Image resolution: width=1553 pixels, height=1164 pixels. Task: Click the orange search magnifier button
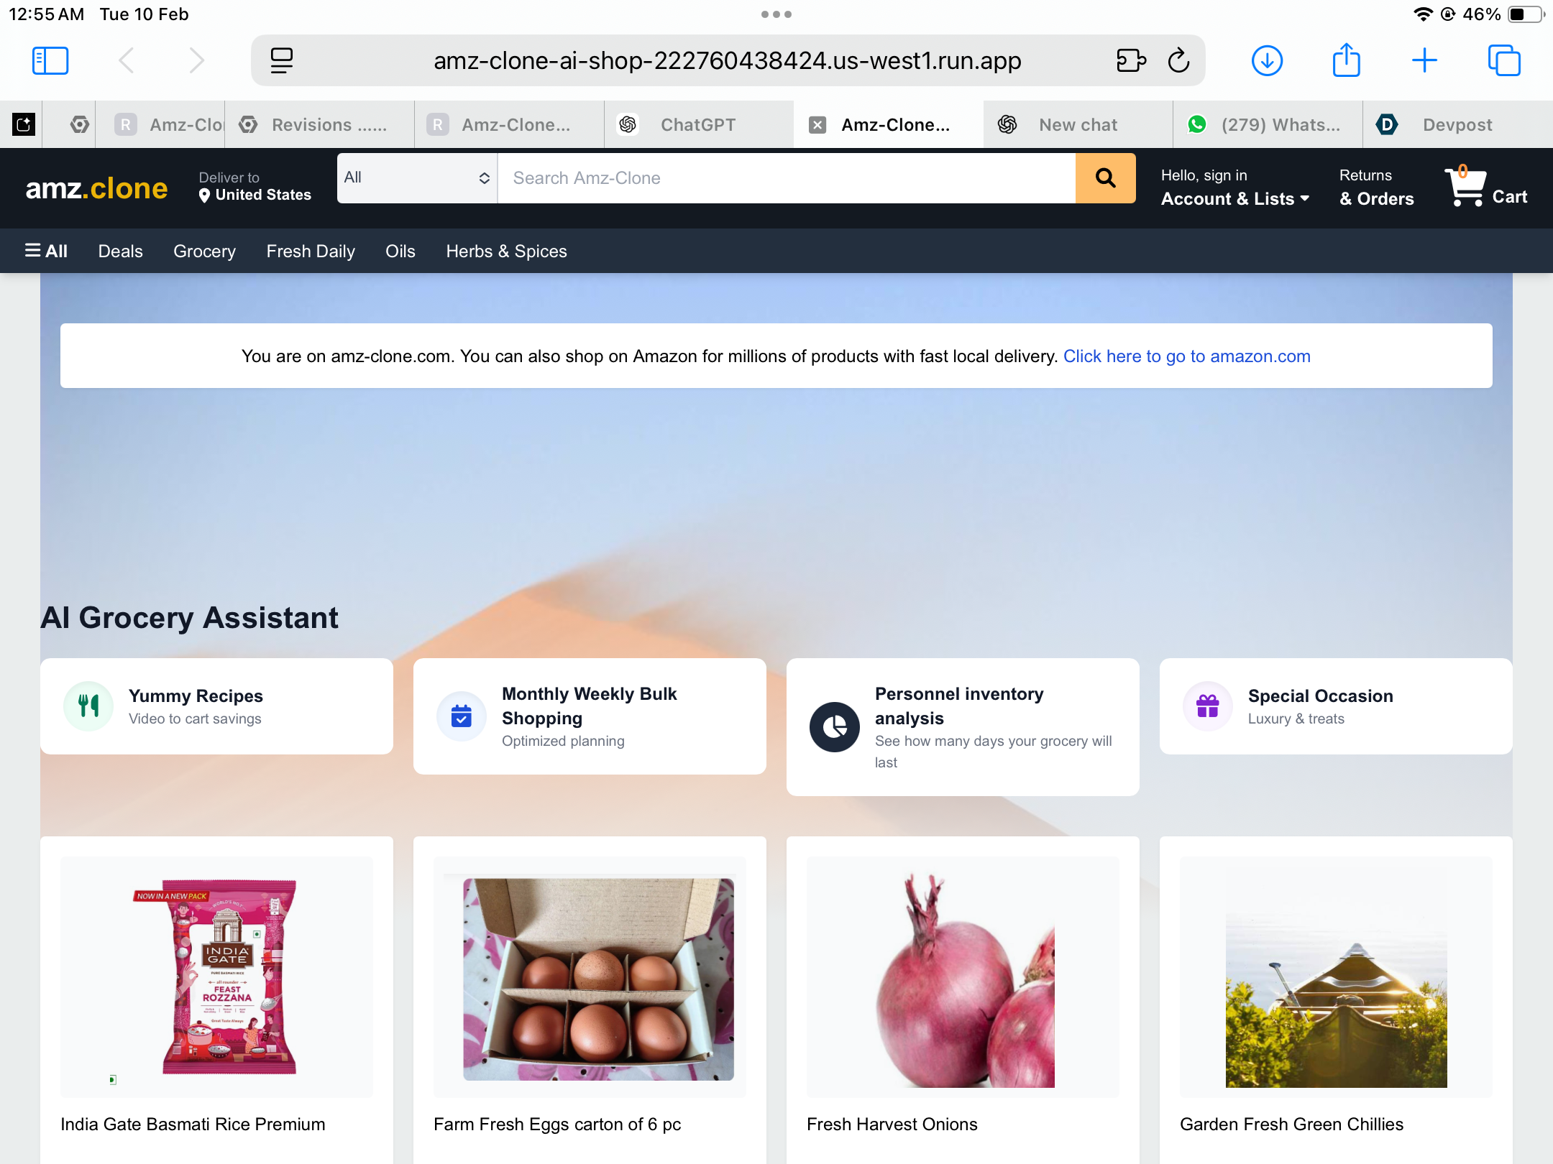pos(1105,178)
